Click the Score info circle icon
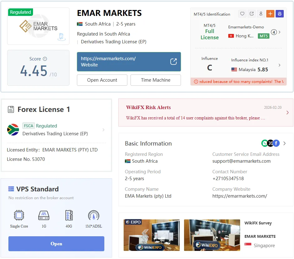The width and height of the screenshot is (294, 259). [45, 59]
